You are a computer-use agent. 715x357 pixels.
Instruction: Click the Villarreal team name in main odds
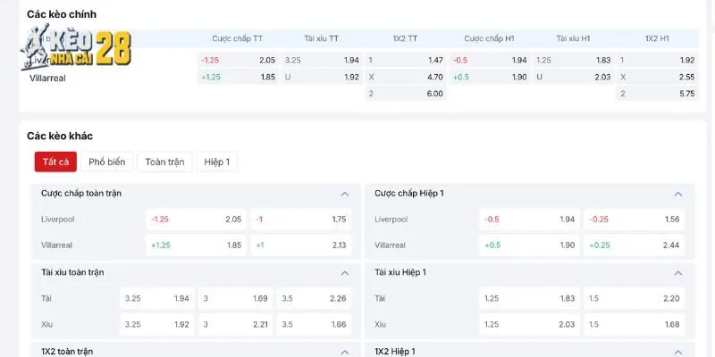47,78
